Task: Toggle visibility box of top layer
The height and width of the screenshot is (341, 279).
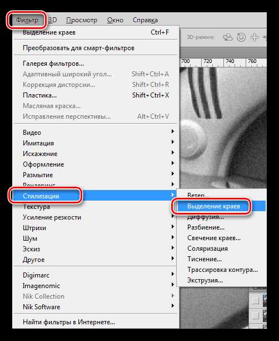Action: [256, 300]
